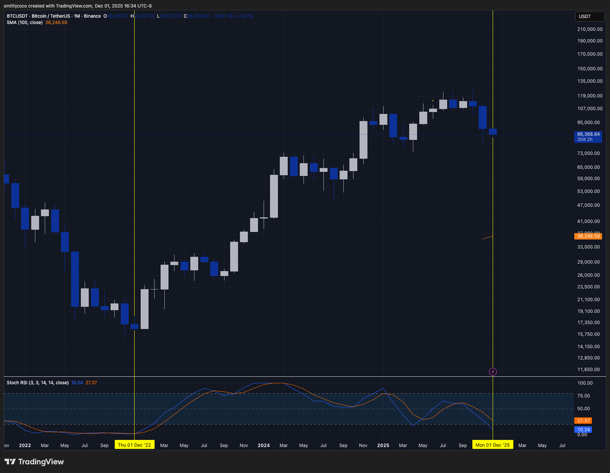Click the blue 10.24 Stoch RSI value tag
The width and height of the screenshot is (610, 473).
click(x=582, y=430)
